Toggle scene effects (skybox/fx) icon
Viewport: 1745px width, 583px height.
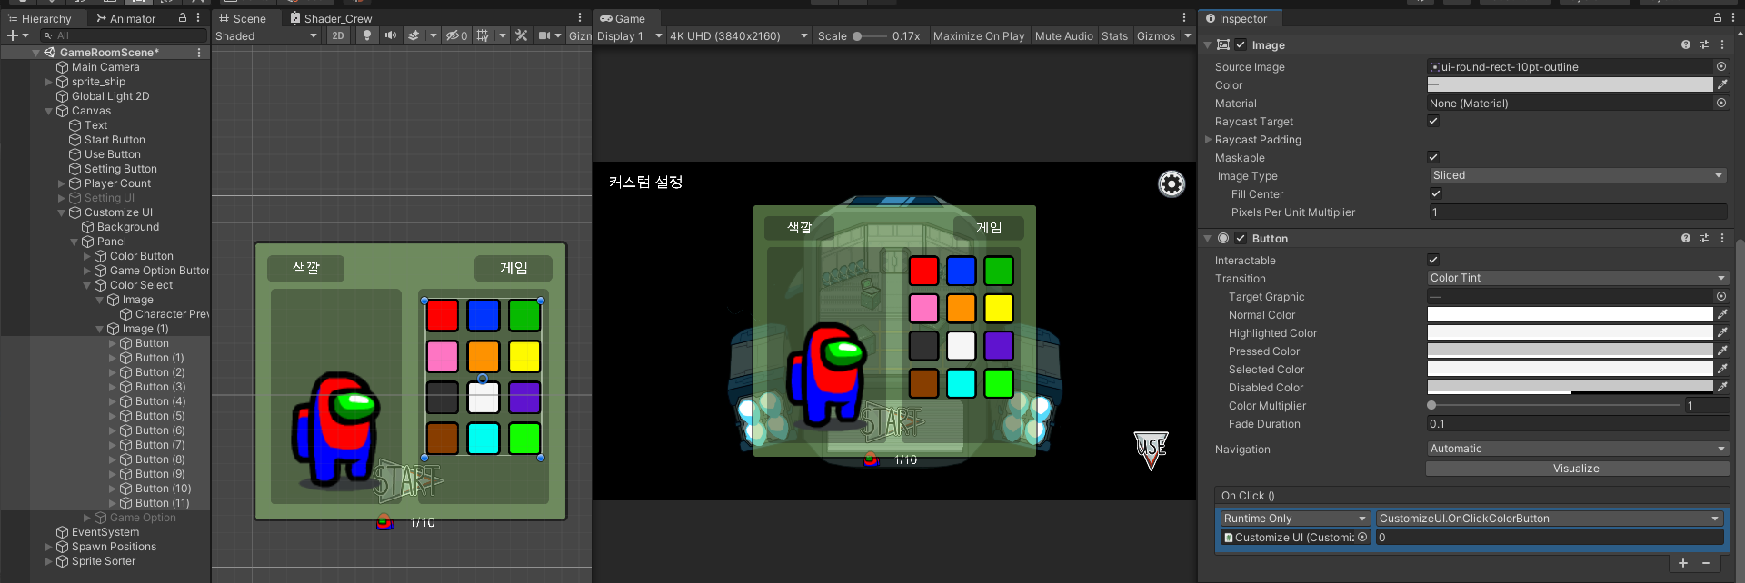point(414,35)
